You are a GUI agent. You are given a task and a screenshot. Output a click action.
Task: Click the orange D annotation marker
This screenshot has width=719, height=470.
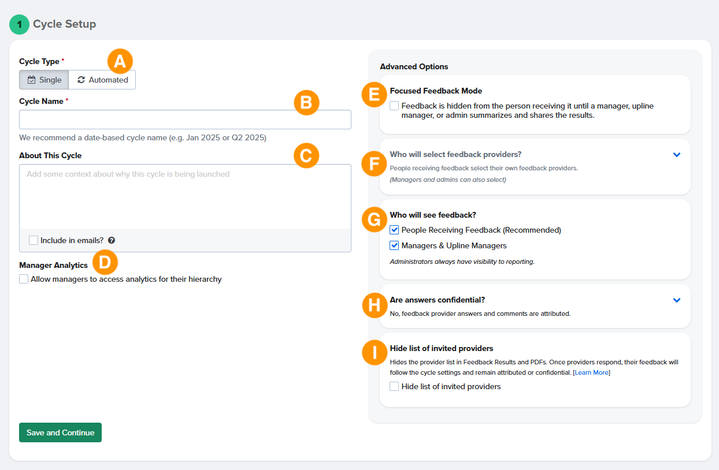[x=105, y=262]
